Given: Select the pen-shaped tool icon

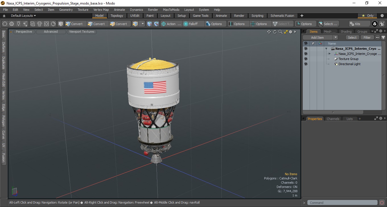Looking at the screenshot, I should [19, 24].
